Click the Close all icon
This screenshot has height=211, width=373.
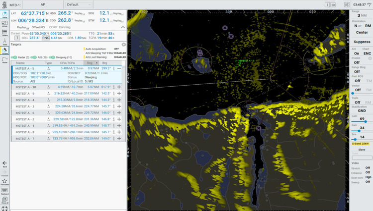click(x=4, y=200)
